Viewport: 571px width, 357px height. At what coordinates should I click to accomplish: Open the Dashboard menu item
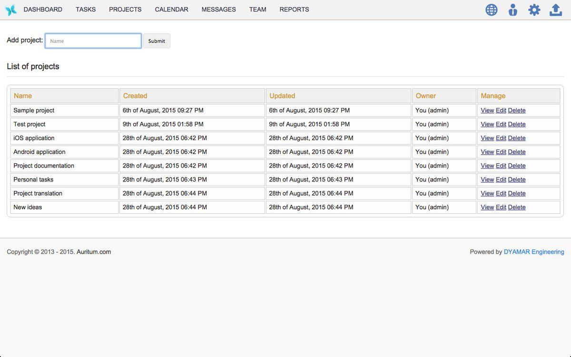(43, 10)
